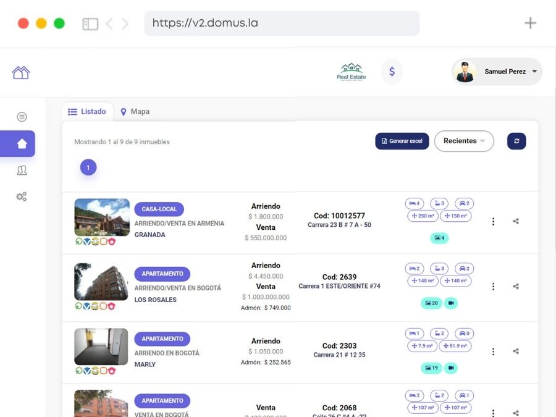556x417 pixels.
Task: Open the hamburger menu icon in sidebar
Action: [22, 117]
